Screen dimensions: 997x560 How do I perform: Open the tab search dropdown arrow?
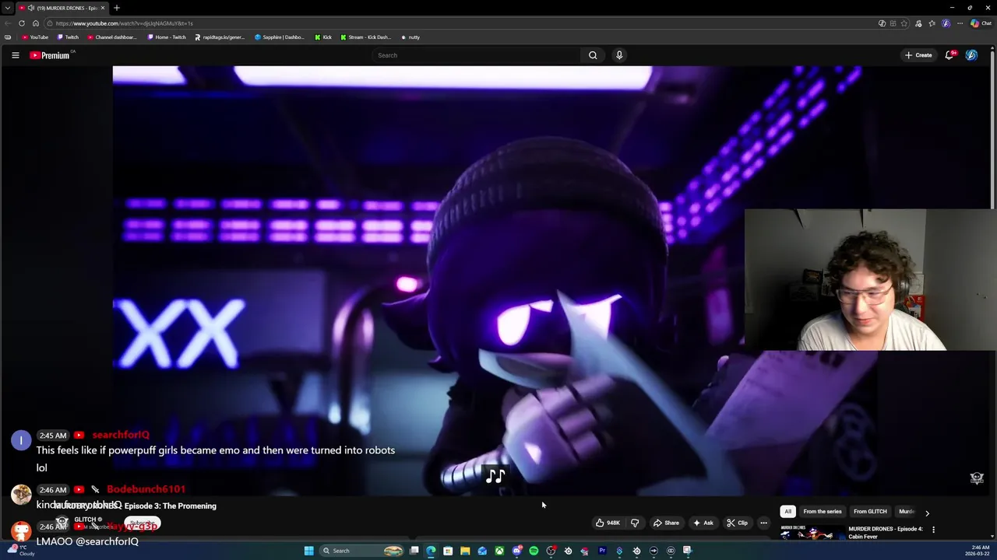tap(8, 8)
